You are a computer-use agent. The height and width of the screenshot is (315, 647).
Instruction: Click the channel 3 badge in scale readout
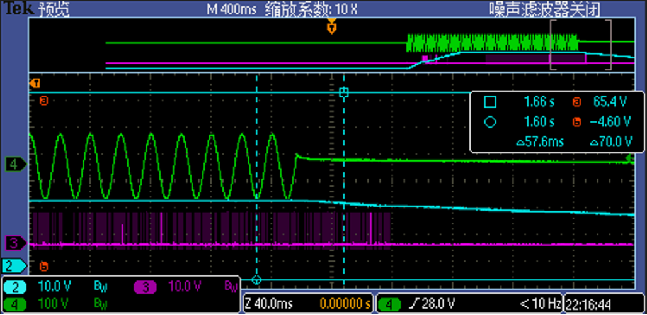click(146, 287)
